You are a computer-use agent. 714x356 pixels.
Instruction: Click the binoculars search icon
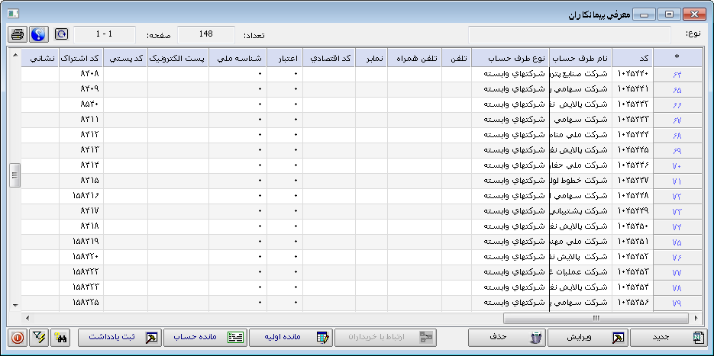pos(61,338)
